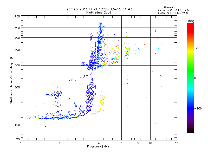The height and width of the screenshot is (156, 208).
Task: Click the colorbar tick label '0'
Action: click(195, 78)
